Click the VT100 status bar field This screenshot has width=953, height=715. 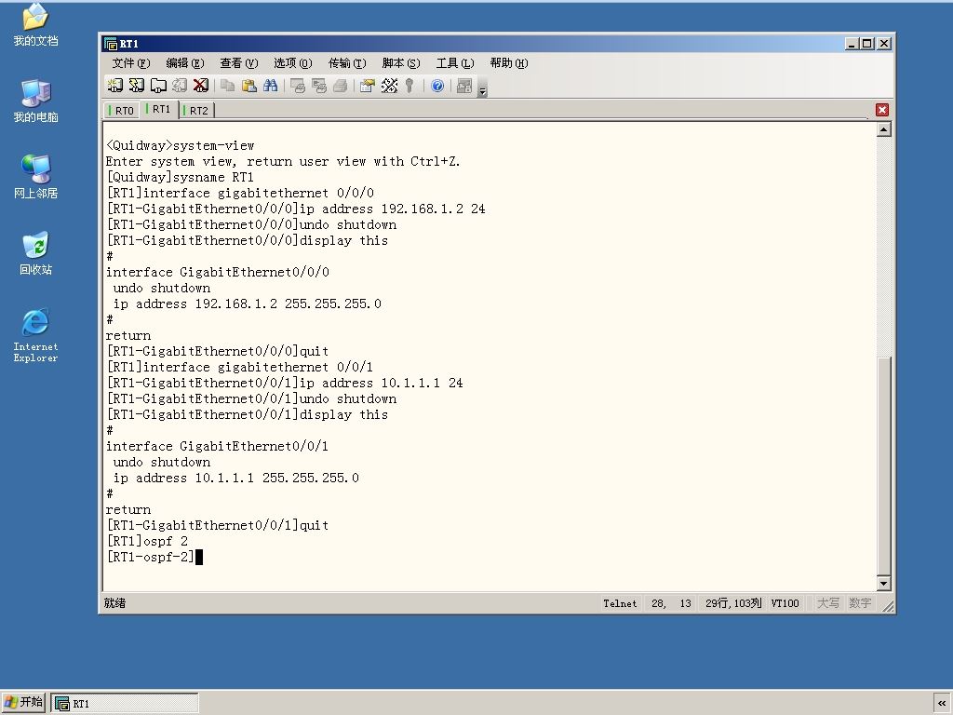tap(785, 603)
